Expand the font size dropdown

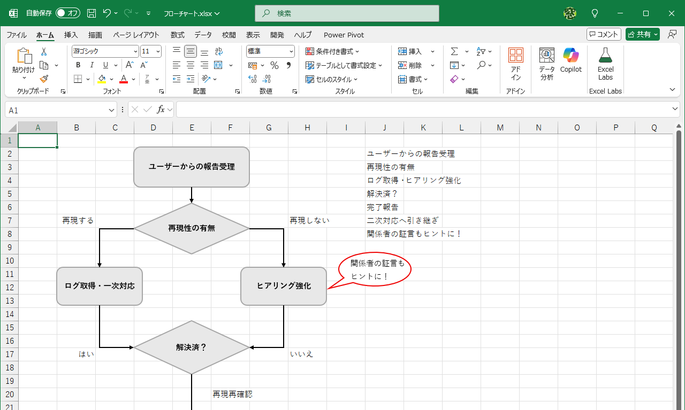(158, 51)
